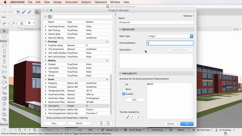Click the Edit... availability button
The height and width of the screenshot is (136, 242).
pos(135,100)
